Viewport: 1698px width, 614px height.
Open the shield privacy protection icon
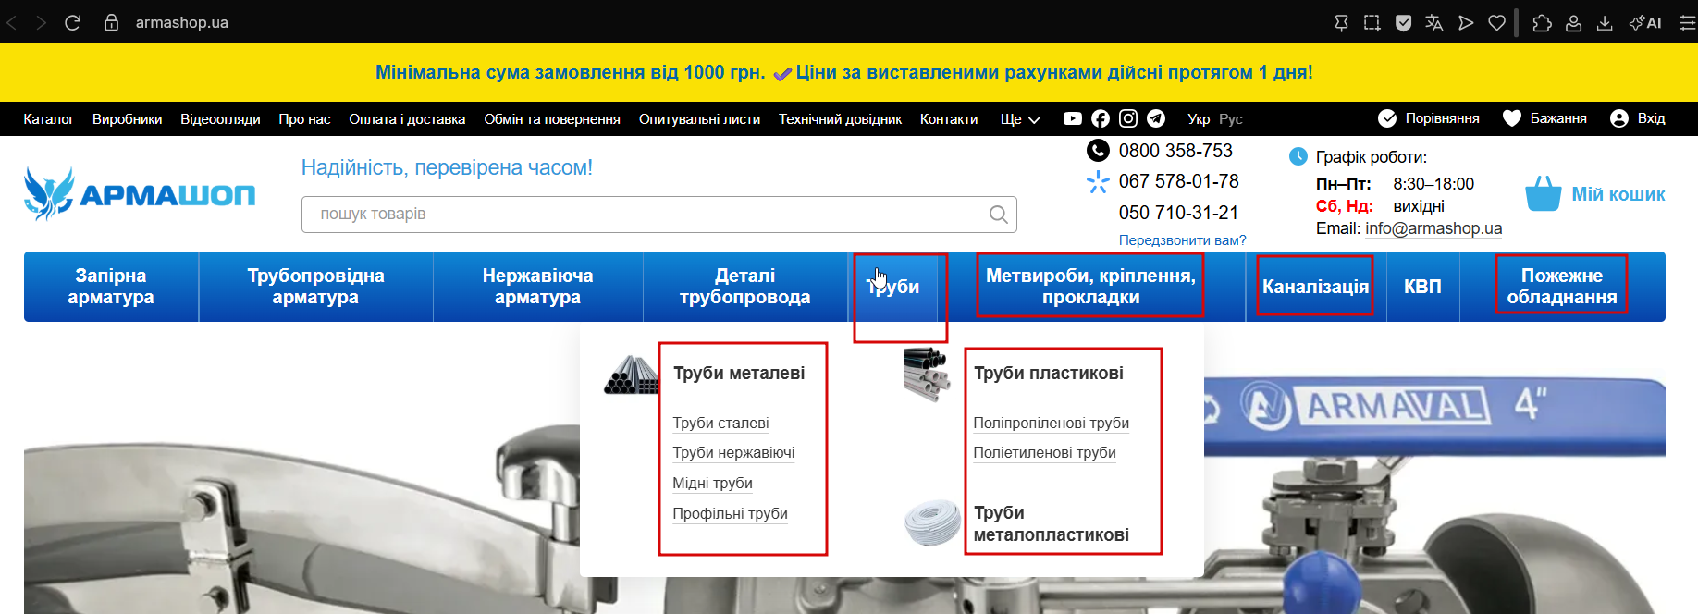click(1403, 23)
